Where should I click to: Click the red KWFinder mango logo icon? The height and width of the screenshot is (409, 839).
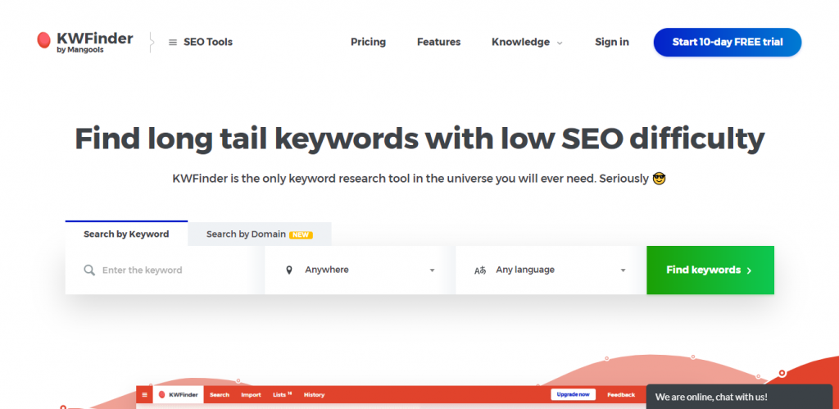point(43,41)
